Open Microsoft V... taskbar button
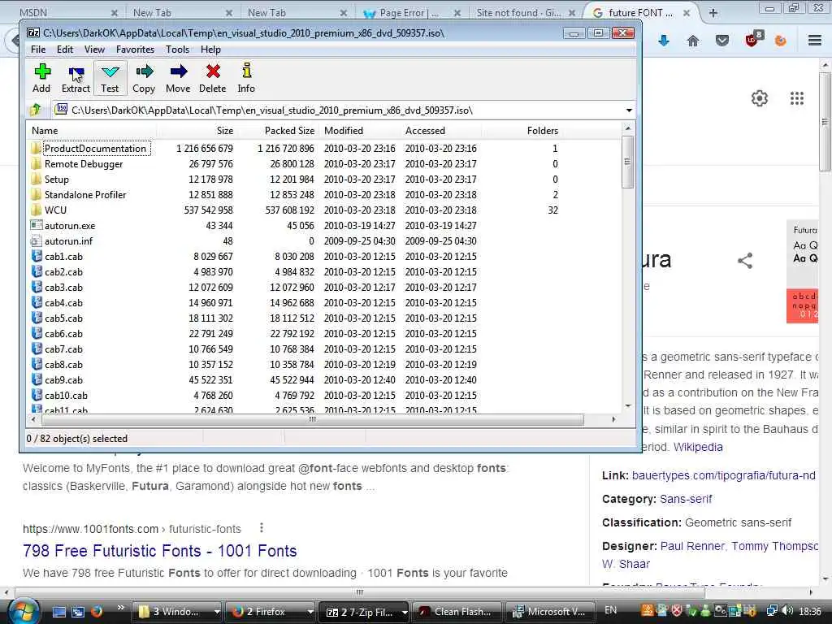The width and height of the screenshot is (832, 624). [549, 612]
